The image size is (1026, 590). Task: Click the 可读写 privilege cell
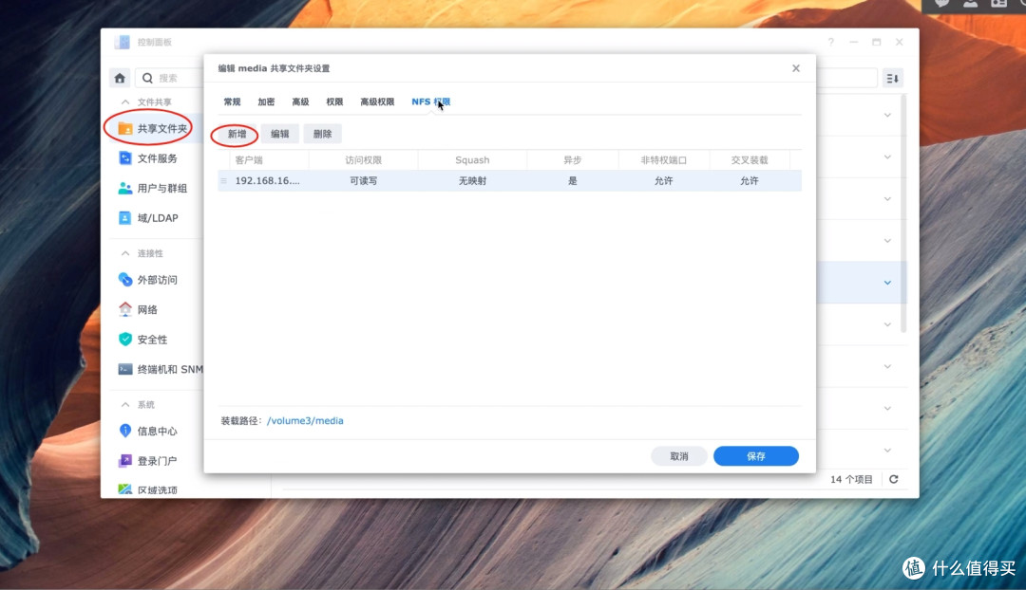pos(363,181)
